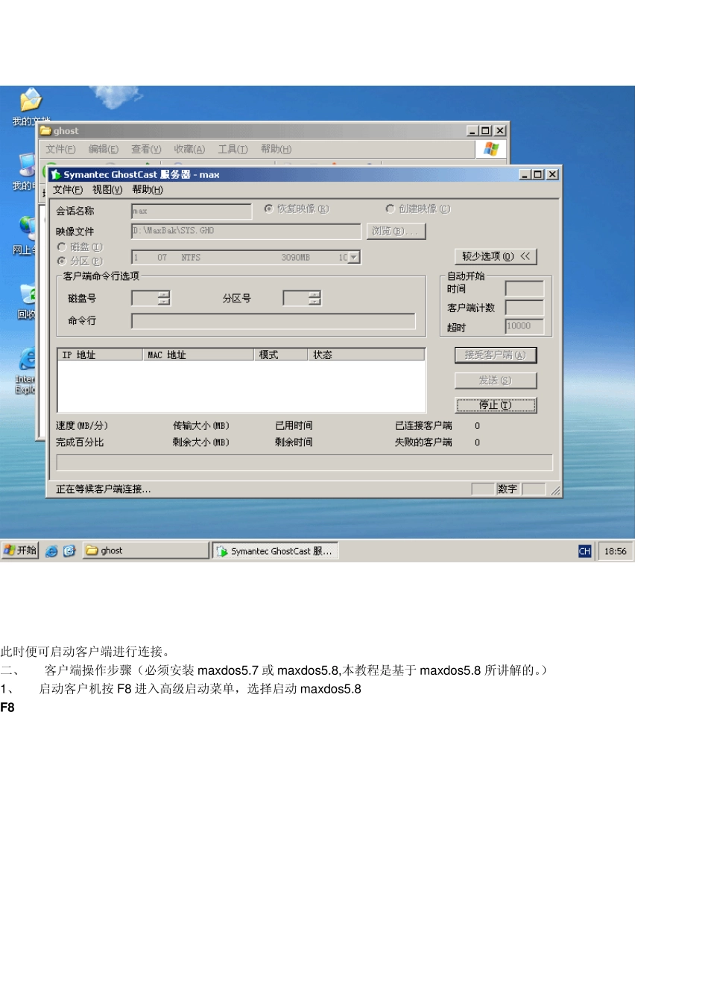This screenshot has width=708, height=1001.
Task: Maximize the GhostCast server window
Action: click(x=538, y=174)
